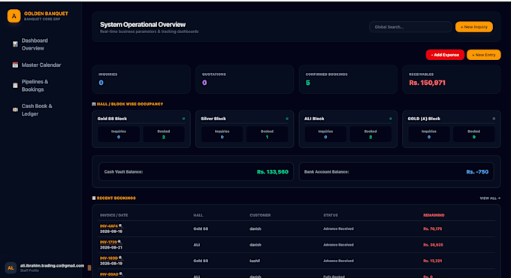Open Dashboard Overview via its chart icon
The image size is (511, 278).
15,44
